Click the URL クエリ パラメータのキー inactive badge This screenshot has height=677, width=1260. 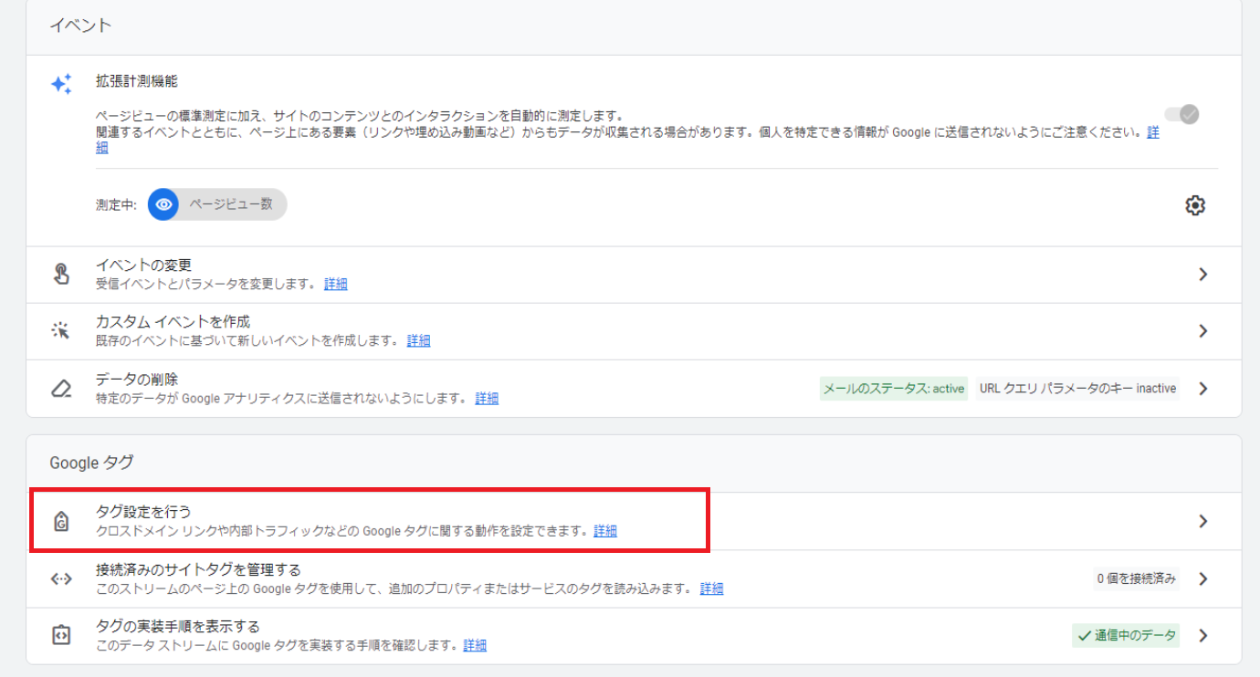click(1077, 389)
